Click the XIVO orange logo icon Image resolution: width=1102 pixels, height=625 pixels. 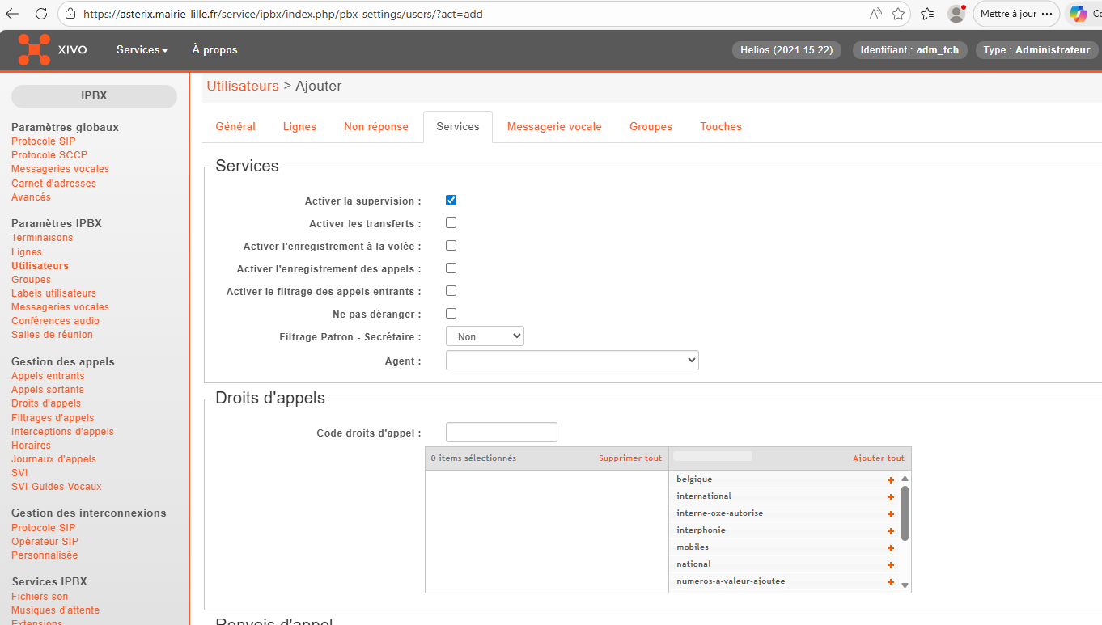pyautogui.click(x=34, y=49)
